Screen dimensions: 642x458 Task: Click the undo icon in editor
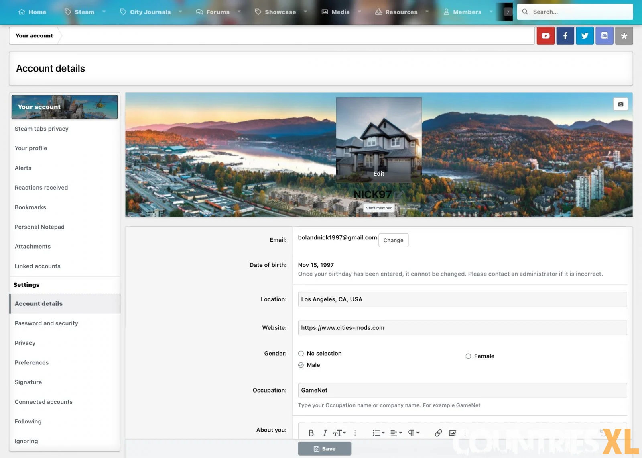click(x=603, y=433)
